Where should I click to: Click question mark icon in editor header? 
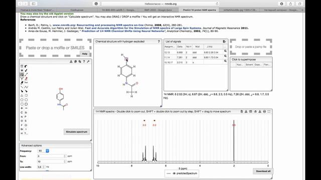pos(84,61)
